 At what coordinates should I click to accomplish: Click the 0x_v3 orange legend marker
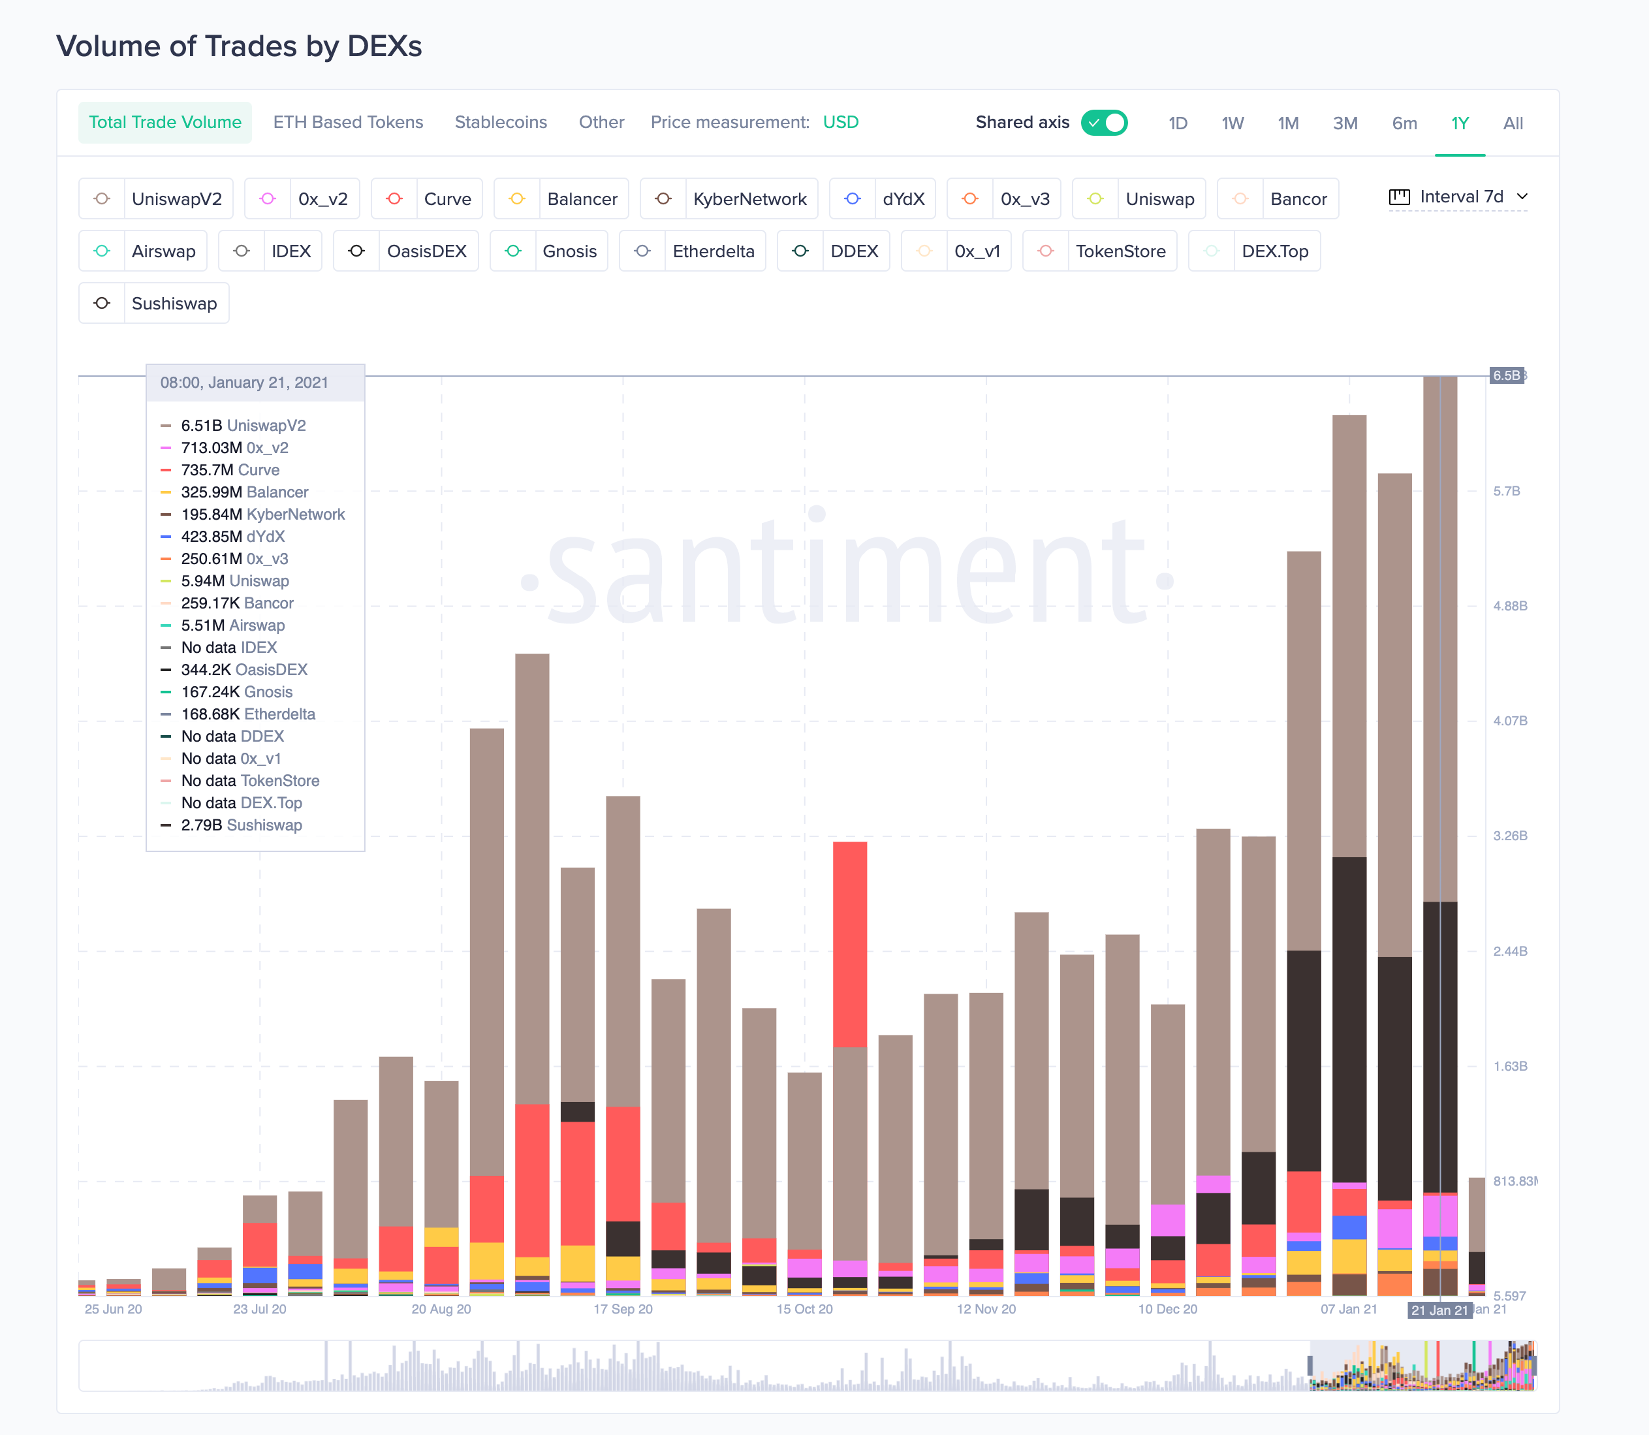(x=970, y=198)
